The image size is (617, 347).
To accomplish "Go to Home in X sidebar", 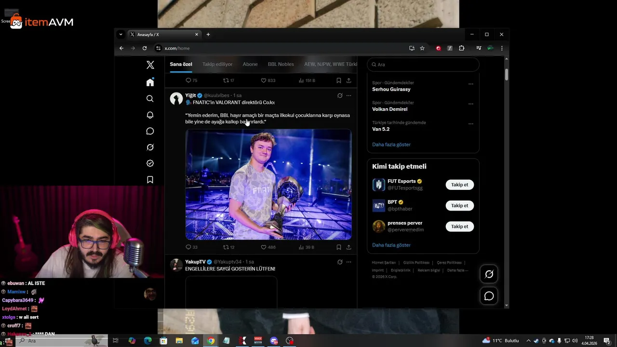I will (x=150, y=82).
